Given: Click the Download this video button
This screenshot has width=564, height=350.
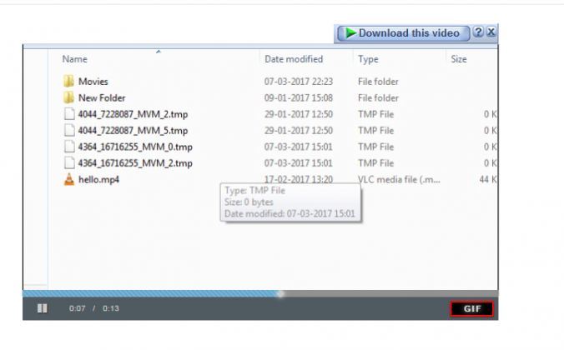Looking at the screenshot, I should point(401,33).
